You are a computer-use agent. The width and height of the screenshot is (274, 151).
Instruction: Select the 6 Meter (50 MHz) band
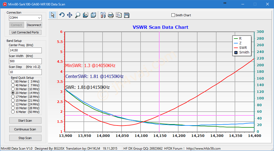(25, 112)
